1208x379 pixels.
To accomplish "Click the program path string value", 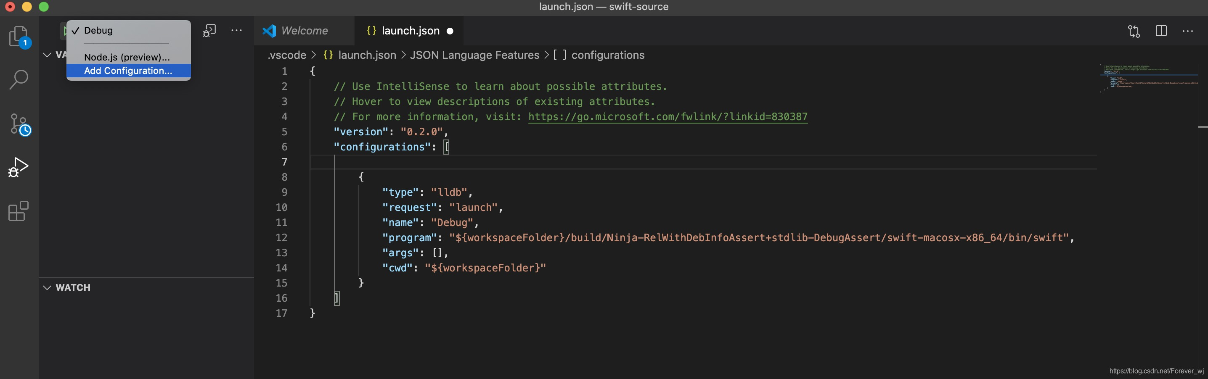I will 759,238.
